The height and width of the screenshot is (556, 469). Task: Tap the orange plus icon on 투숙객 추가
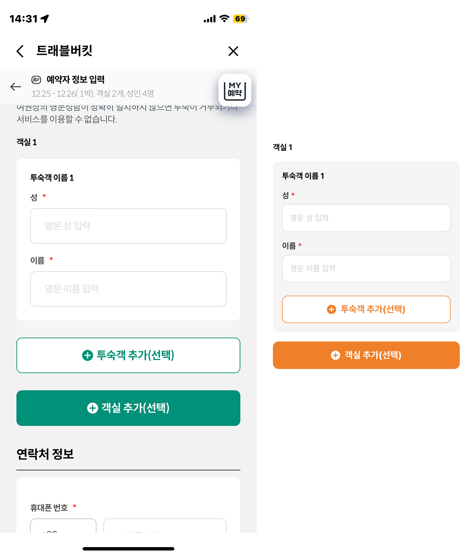(331, 310)
